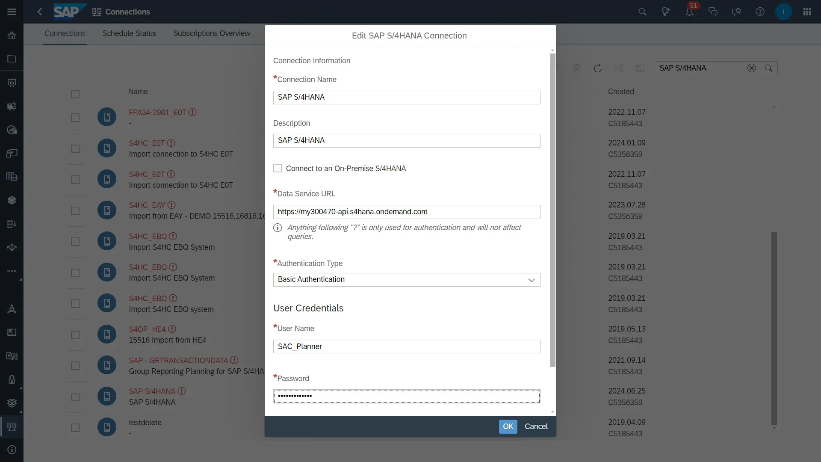Open the product switch grid icon
This screenshot has width=821, height=462.
click(807, 12)
